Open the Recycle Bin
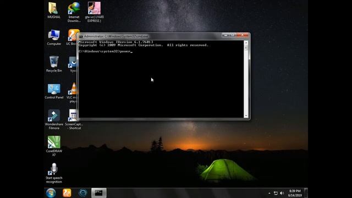The height and width of the screenshot is (198, 352). [54, 64]
